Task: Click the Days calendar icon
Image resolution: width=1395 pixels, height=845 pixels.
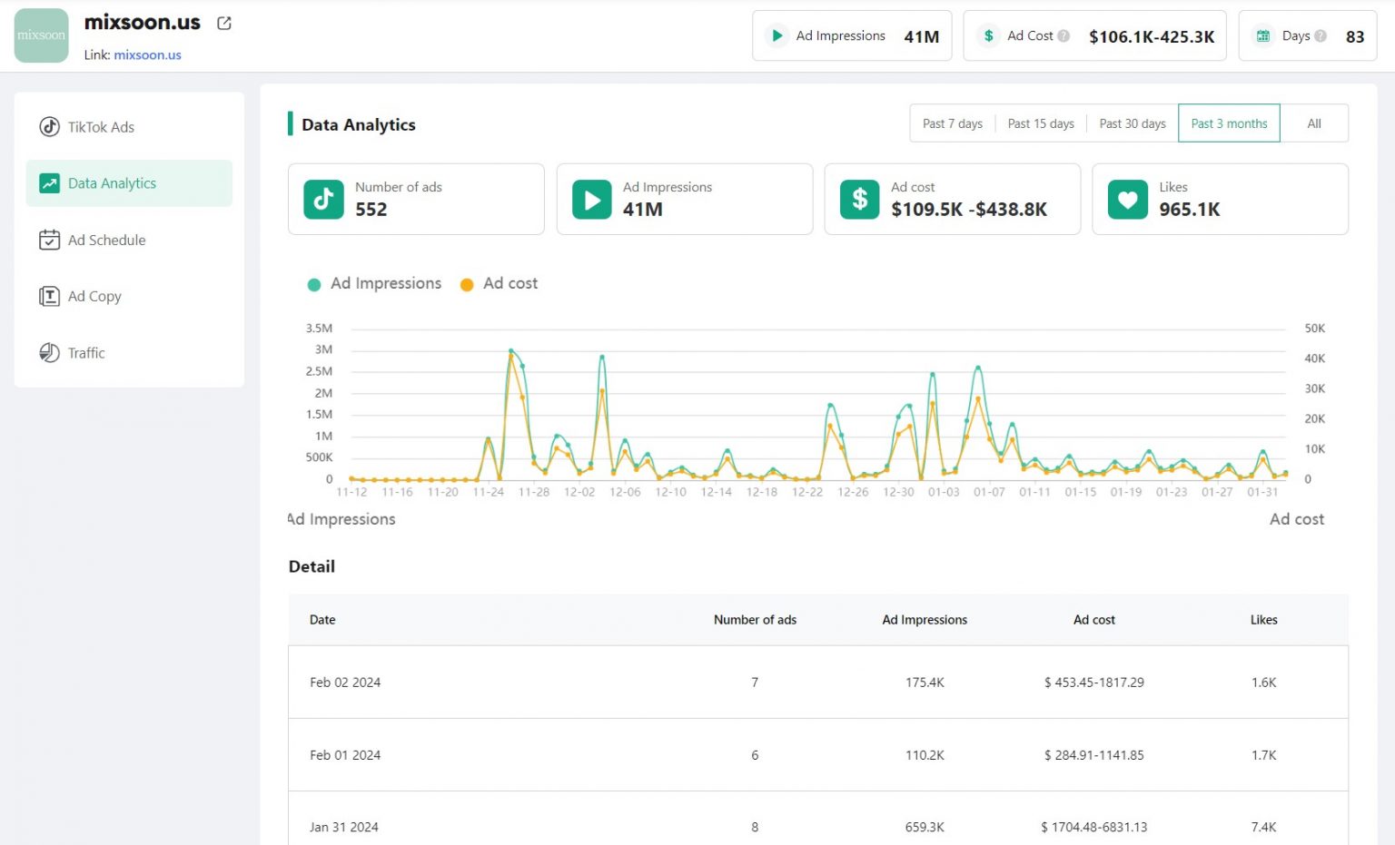Action: pos(1262,34)
